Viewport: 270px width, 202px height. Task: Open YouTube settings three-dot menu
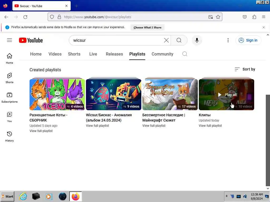(x=228, y=40)
